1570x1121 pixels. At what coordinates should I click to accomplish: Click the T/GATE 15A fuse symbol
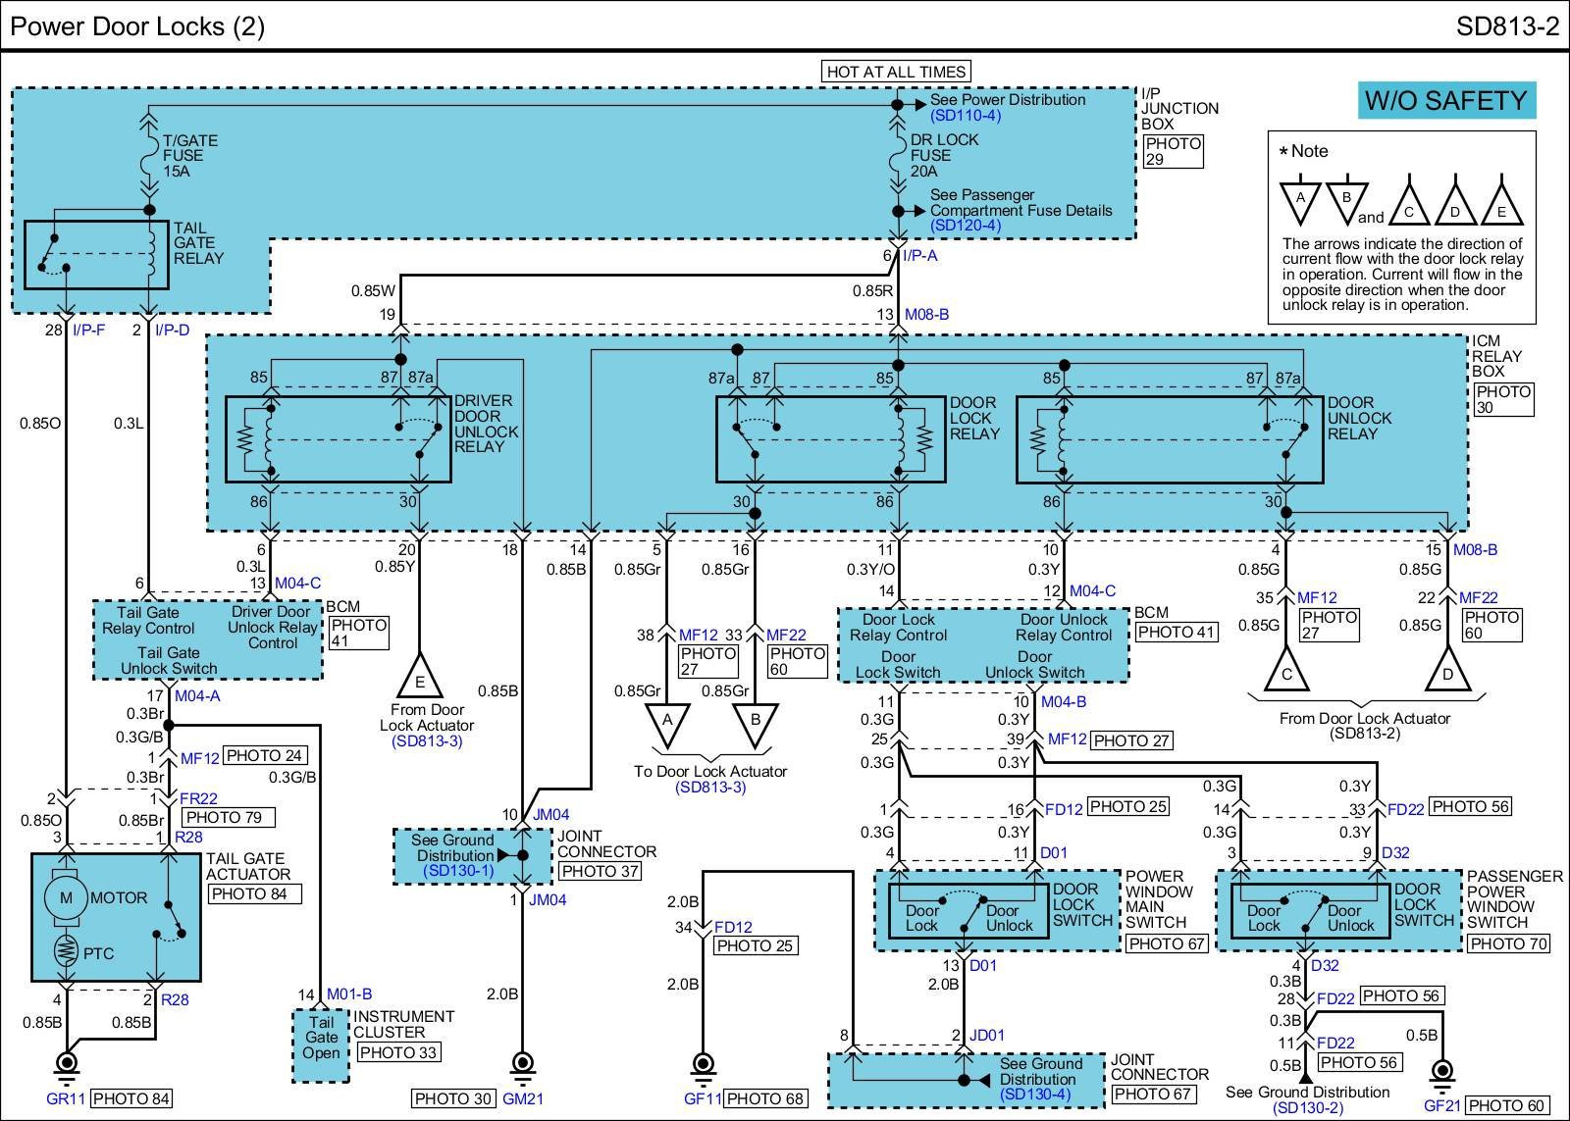[149, 155]
